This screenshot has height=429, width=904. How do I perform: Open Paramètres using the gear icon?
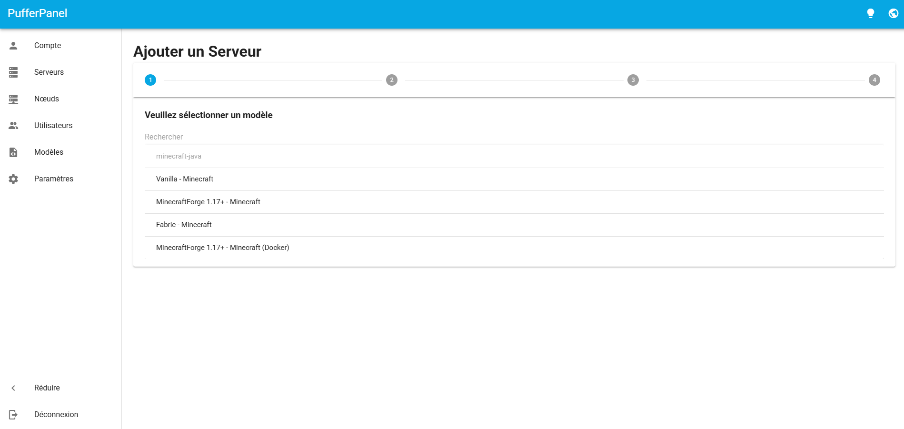tap(13, 179)
